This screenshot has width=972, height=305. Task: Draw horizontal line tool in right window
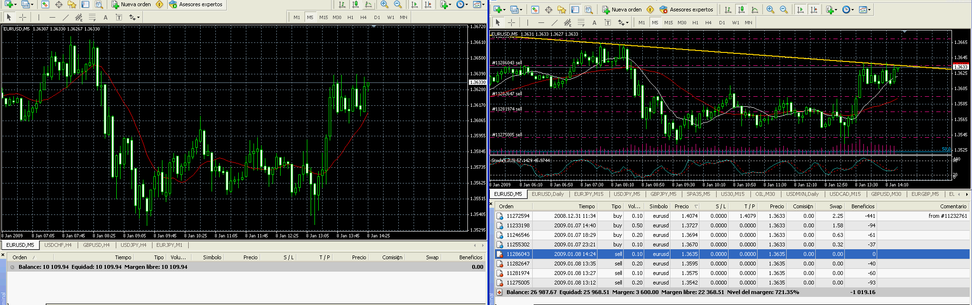541,22
